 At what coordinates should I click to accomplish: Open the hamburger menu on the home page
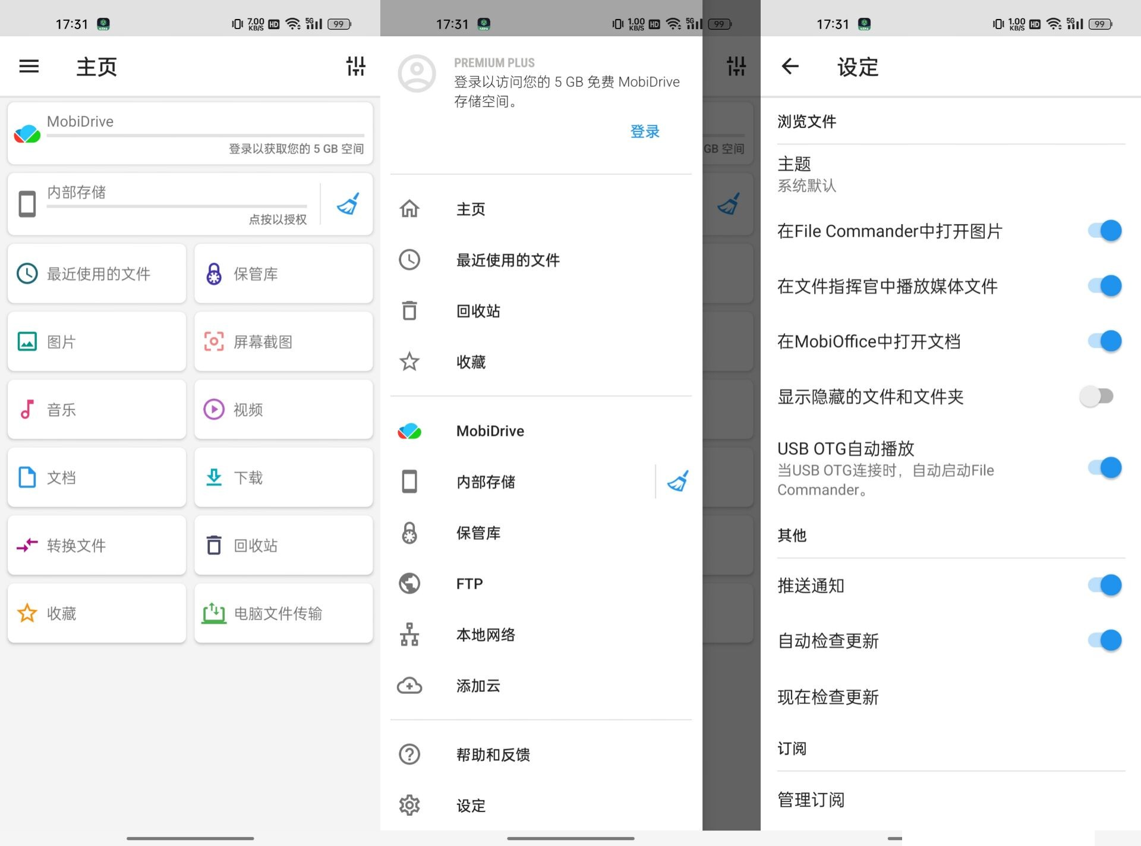coord(28,66)
